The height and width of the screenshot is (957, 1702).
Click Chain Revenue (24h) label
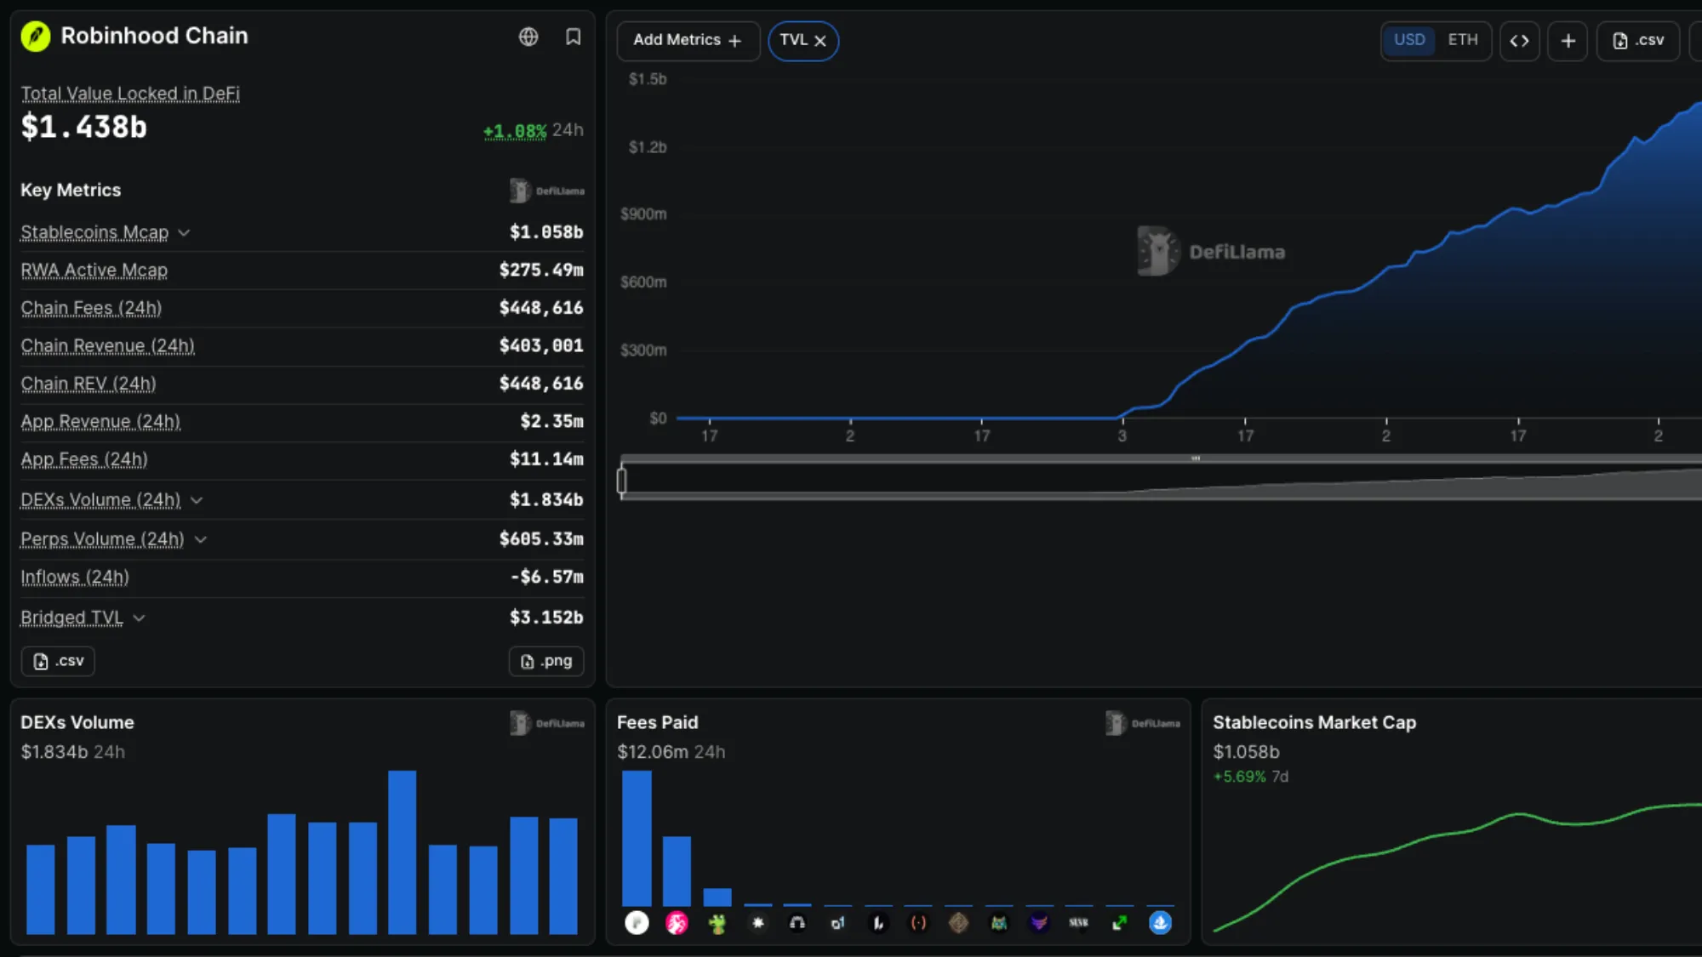pyautogui.click(x=108, y=346)
